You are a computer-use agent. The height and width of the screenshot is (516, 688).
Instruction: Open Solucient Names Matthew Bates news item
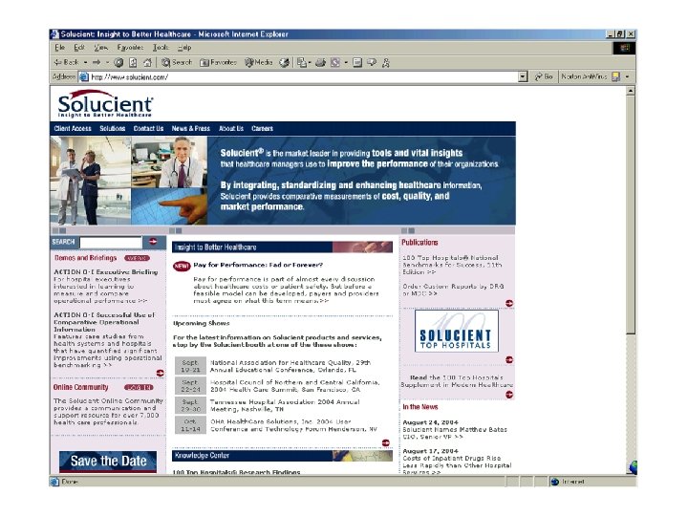pyautogui.click(x=455, y=433)
